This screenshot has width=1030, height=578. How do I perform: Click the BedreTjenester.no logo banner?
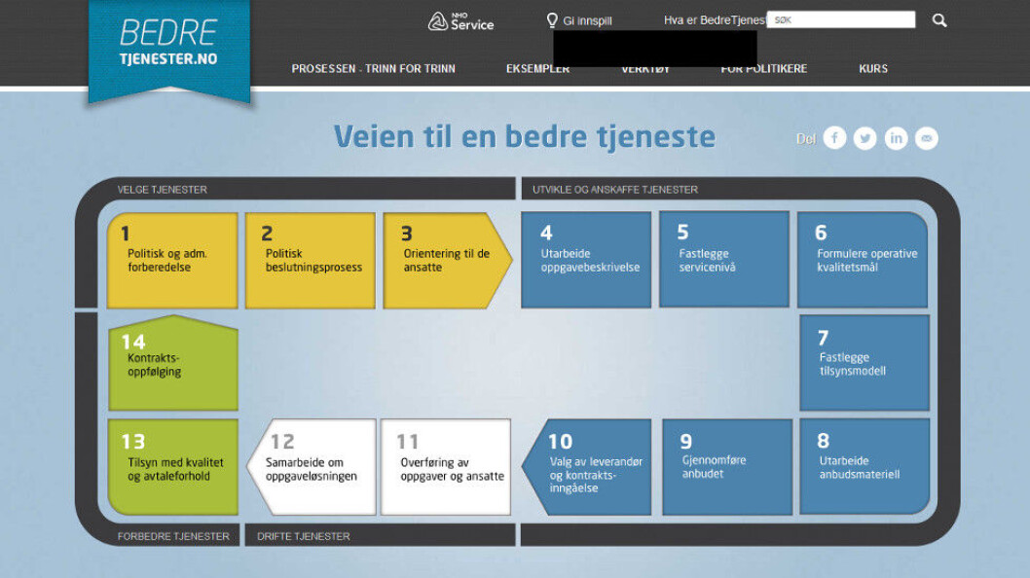tap(168, 52)
